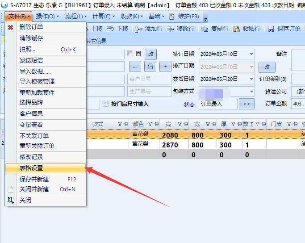Click the 粘贴行 (paste row) icon
Viewport: 305px width, 243px height.
point(236,29)
